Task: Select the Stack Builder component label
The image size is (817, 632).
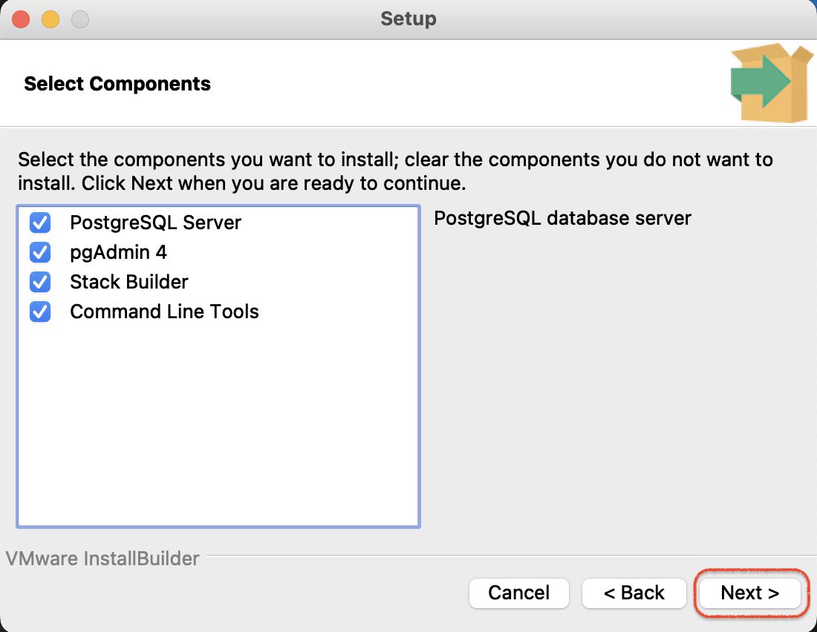Action: pyautogui.click(x=129, y=282)
